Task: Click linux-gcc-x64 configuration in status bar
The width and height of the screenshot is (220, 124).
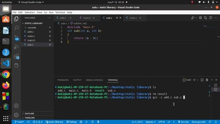Action: click(x=198, y=122)
